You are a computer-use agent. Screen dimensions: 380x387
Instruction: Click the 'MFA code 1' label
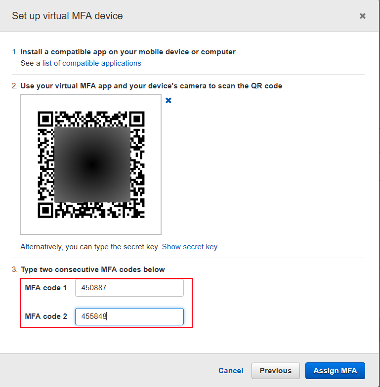pyautogui.click(x=45, y=288)
